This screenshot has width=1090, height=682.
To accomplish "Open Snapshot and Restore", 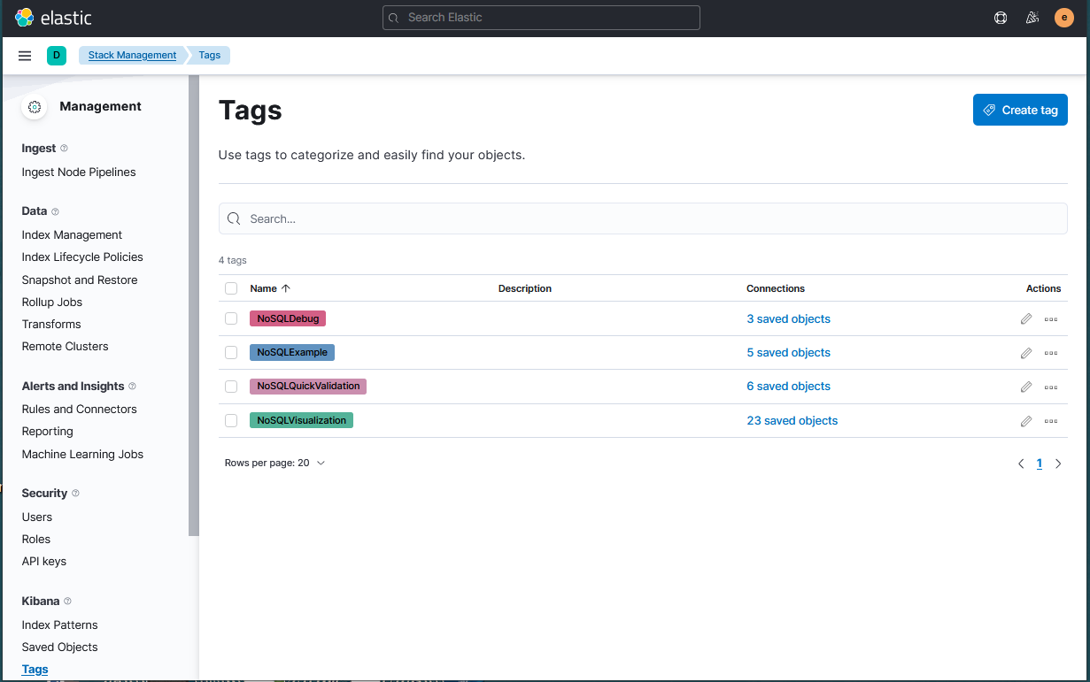I will [80, 280].
